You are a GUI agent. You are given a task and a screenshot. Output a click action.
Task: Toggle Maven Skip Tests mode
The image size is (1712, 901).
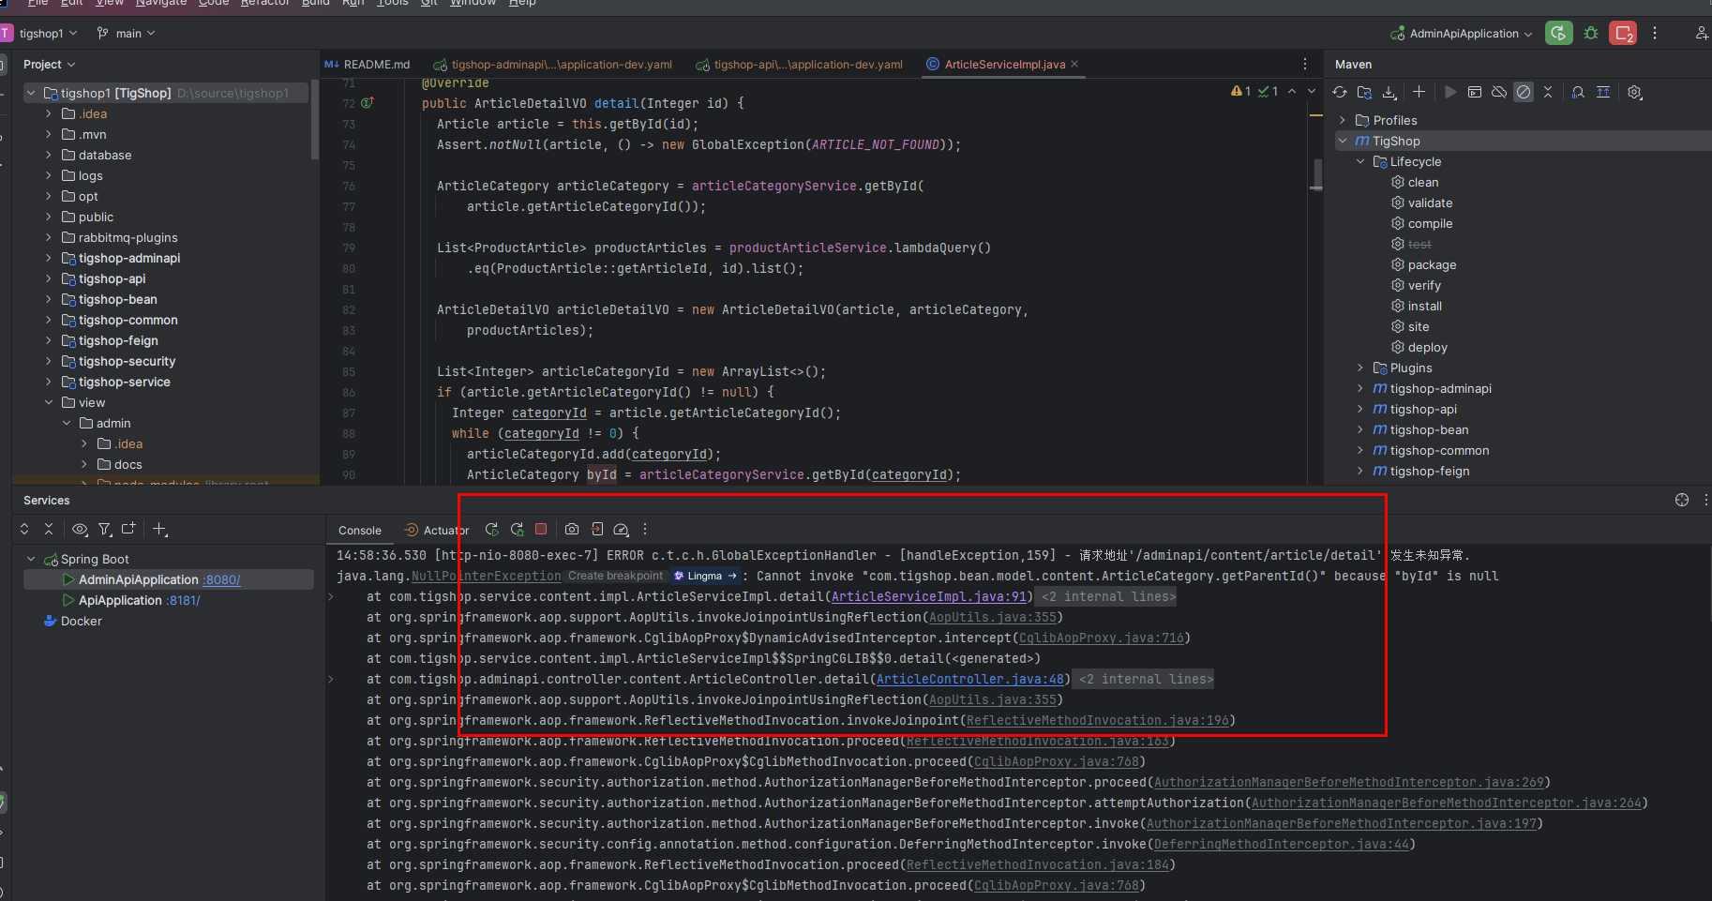click(1524, 92)
